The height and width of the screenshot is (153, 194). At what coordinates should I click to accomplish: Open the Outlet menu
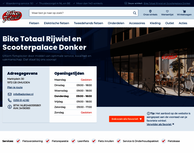[x=169, y=23]
